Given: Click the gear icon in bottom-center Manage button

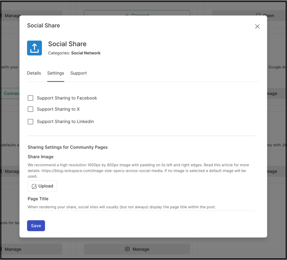Looking at the screenshot, I should 127,249.
